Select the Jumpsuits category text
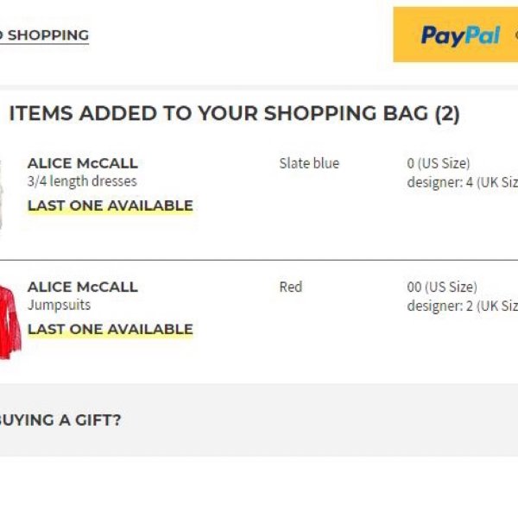Image resolution: width=518 pixels, height=518 pixels. click(x=59, y=305)
